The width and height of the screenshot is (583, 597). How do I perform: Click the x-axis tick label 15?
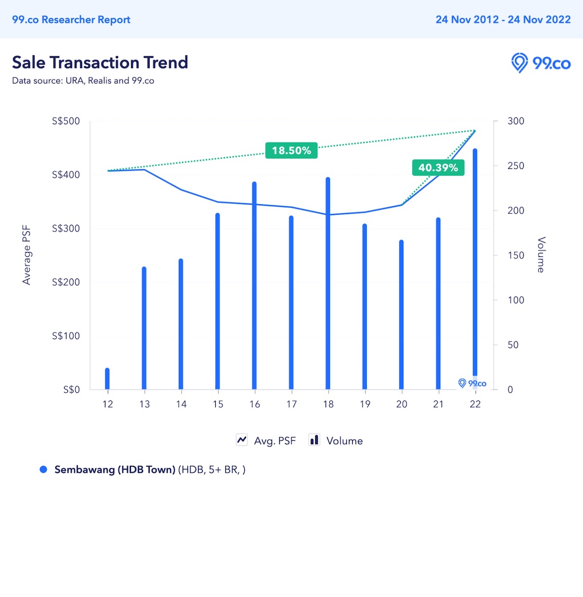point(218,404)
